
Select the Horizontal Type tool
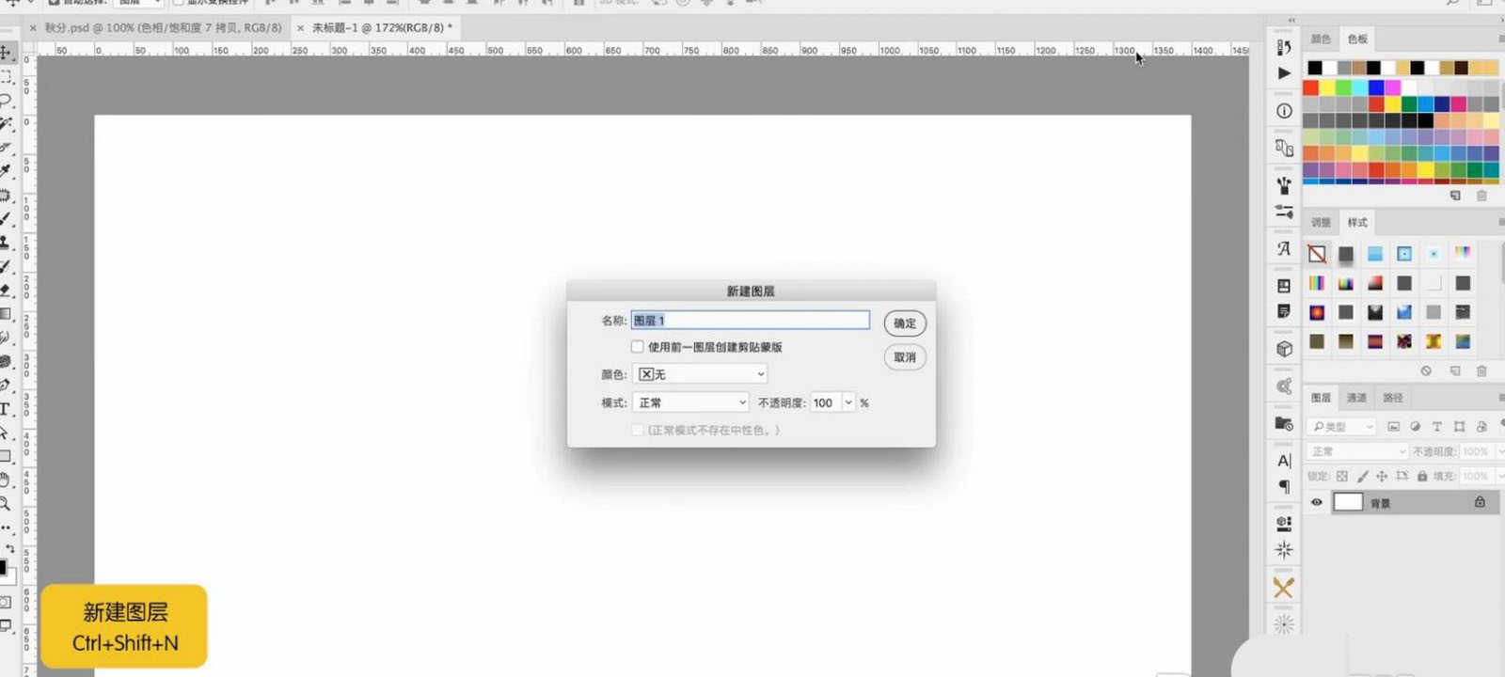point(6,409)
